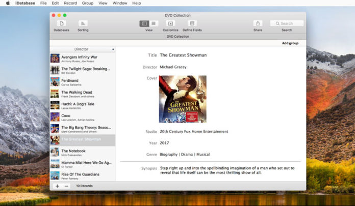355x206 pixels.
Task: Toggle Director column sort order
Action: pos(83,49)
